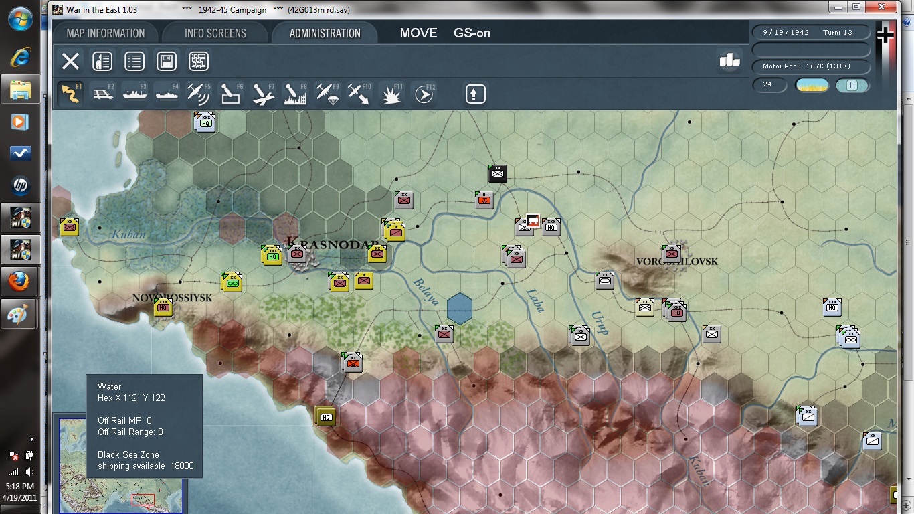Show hidden tray icons arrow

31,439
